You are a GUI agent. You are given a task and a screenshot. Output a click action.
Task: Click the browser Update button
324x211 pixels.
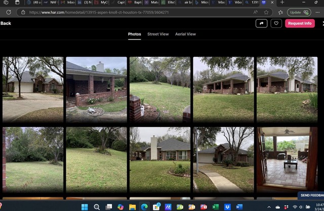(x=299, y=12)
